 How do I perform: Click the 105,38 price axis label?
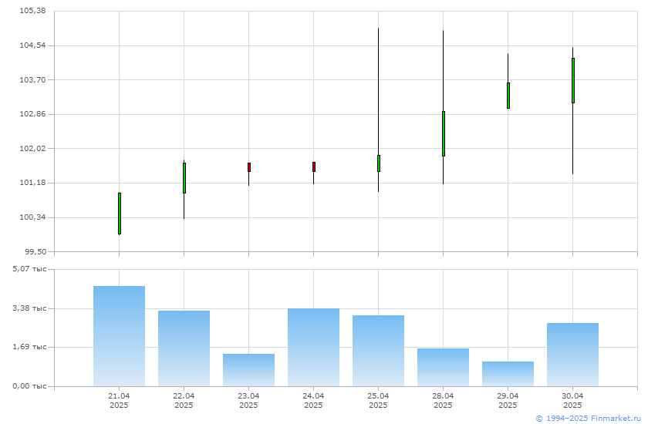coord(33,10)
